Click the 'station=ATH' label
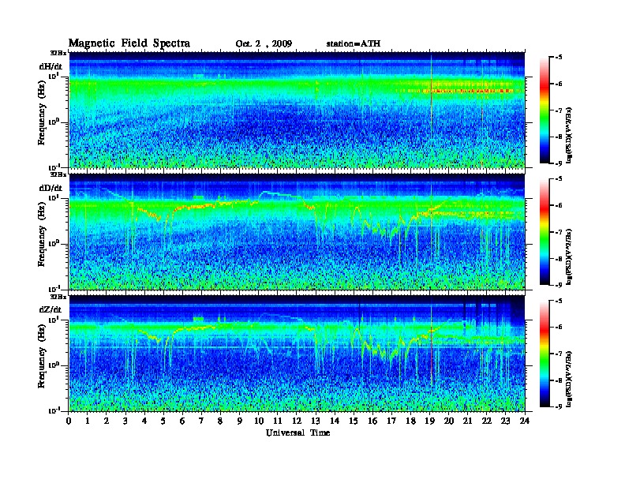Image resolution: width=625 pixels, height=483 pixels. 354,43
